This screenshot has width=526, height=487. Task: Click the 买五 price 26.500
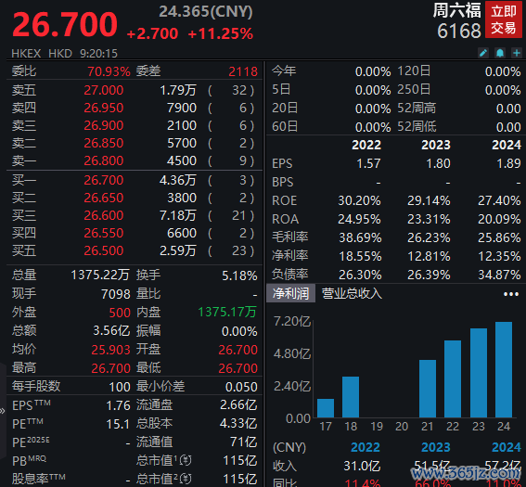click(x=104, y=250)
